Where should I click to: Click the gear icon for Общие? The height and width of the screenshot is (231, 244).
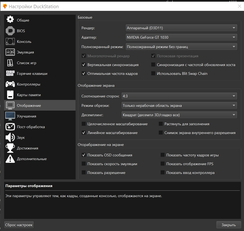(x=10, y=19)
